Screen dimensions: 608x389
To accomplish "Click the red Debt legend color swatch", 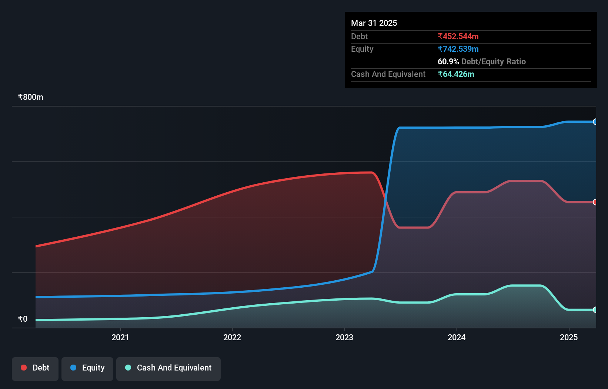I will [23, 368].
